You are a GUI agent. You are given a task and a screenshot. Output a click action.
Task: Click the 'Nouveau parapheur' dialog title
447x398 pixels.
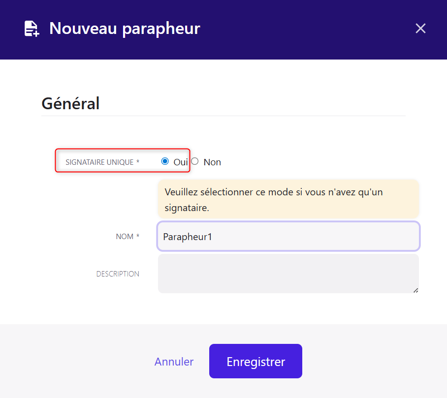(x=125, y=29)
